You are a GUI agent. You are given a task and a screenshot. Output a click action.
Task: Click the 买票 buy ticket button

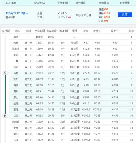125,15
